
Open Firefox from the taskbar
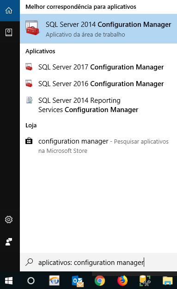(122, 281)
